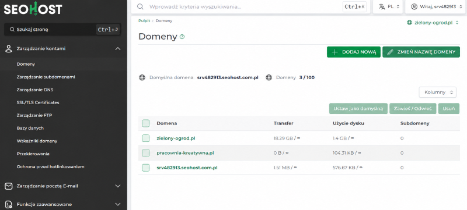Open Przekierowania
The image size is (467, 210).
point(33,154)
